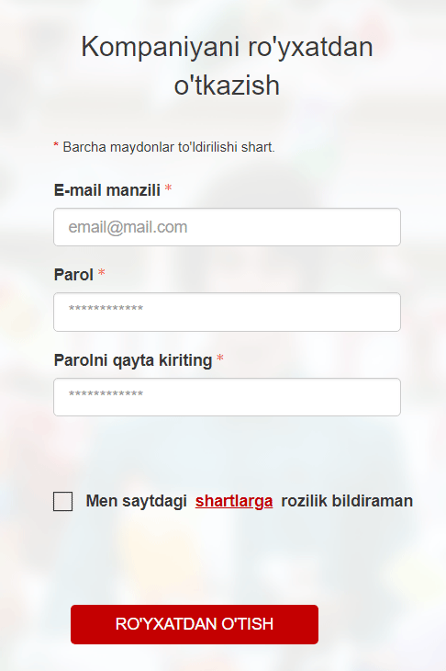Click the asterisks placeholder in Parol field
This screenshot has height=671, width=446.
(x=106, y=309)
